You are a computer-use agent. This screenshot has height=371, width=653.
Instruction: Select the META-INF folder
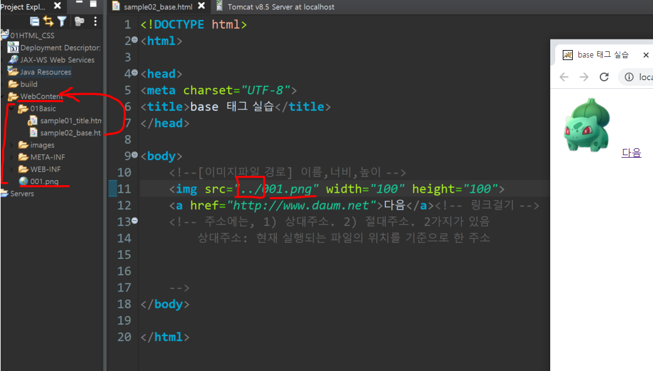(48, 157)
